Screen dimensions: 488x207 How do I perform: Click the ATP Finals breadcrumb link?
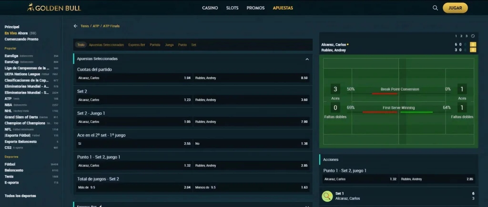click(x=111, y=26)
